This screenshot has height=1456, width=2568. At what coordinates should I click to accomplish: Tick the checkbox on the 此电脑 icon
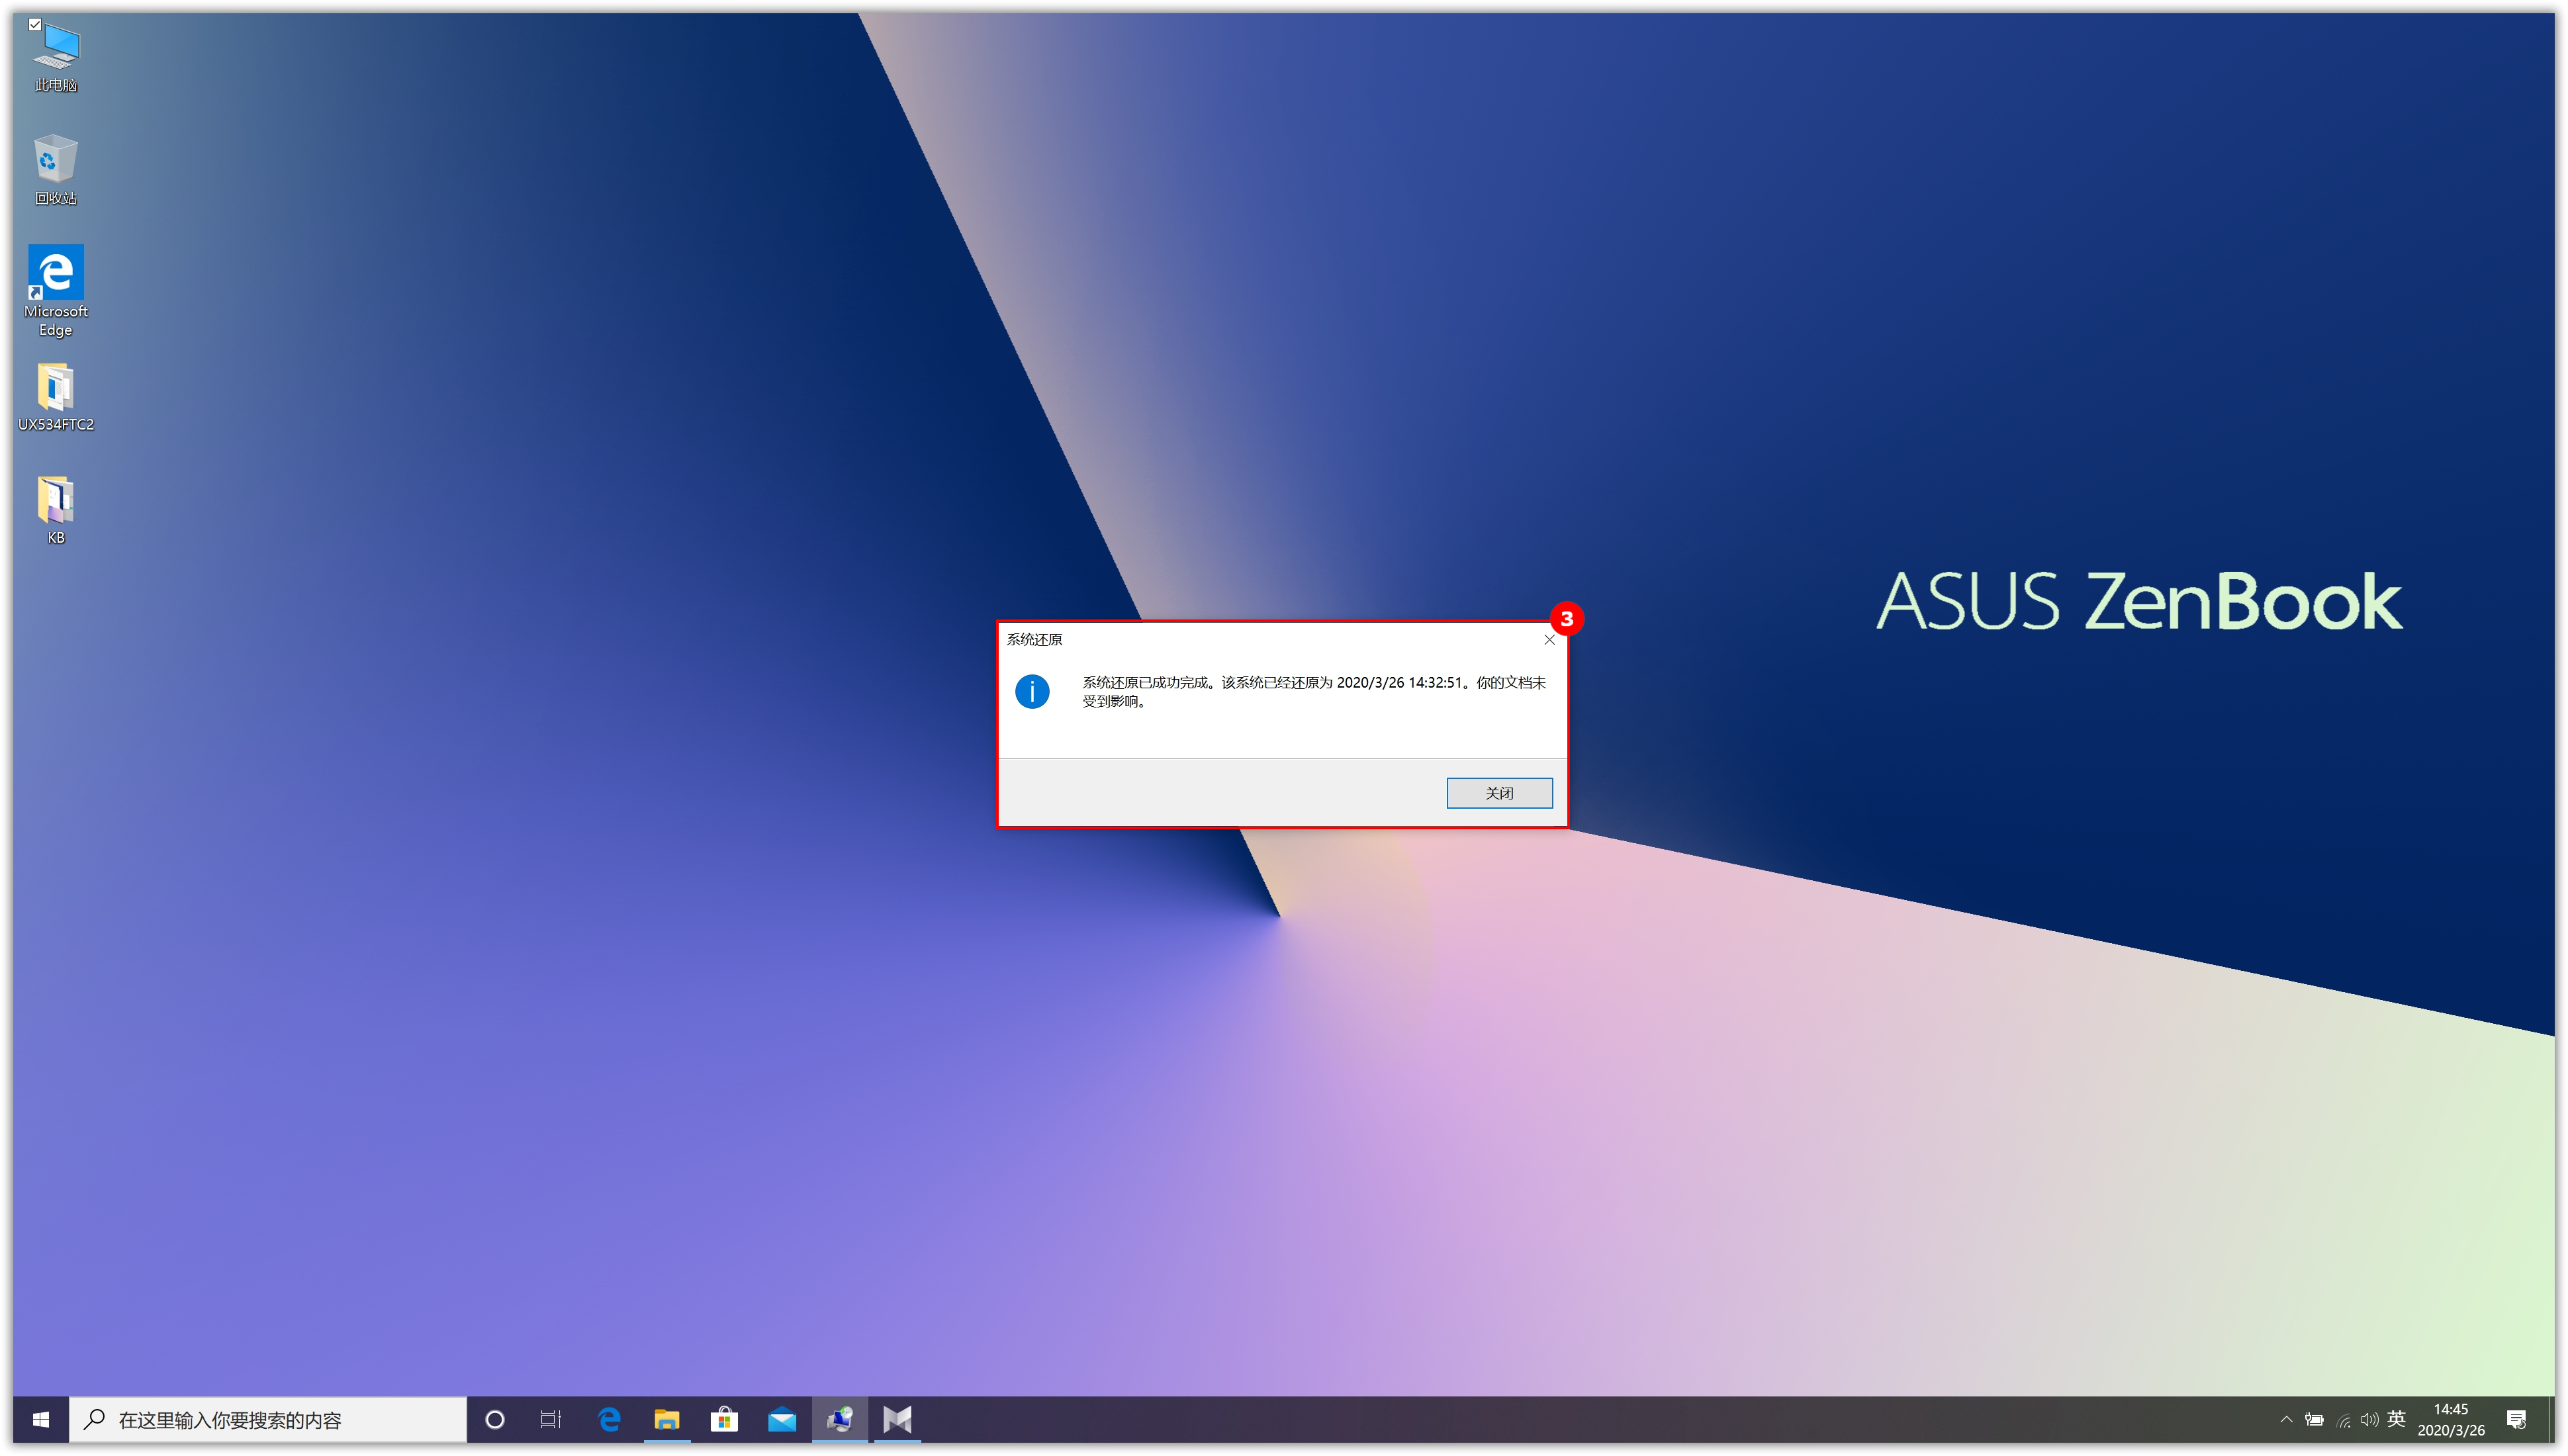click(35, 24)
